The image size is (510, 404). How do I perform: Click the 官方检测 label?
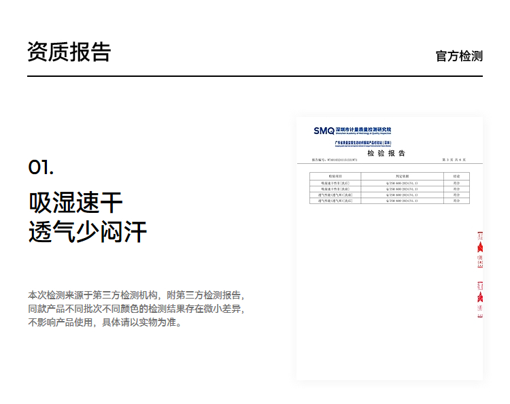click(459, 56)
